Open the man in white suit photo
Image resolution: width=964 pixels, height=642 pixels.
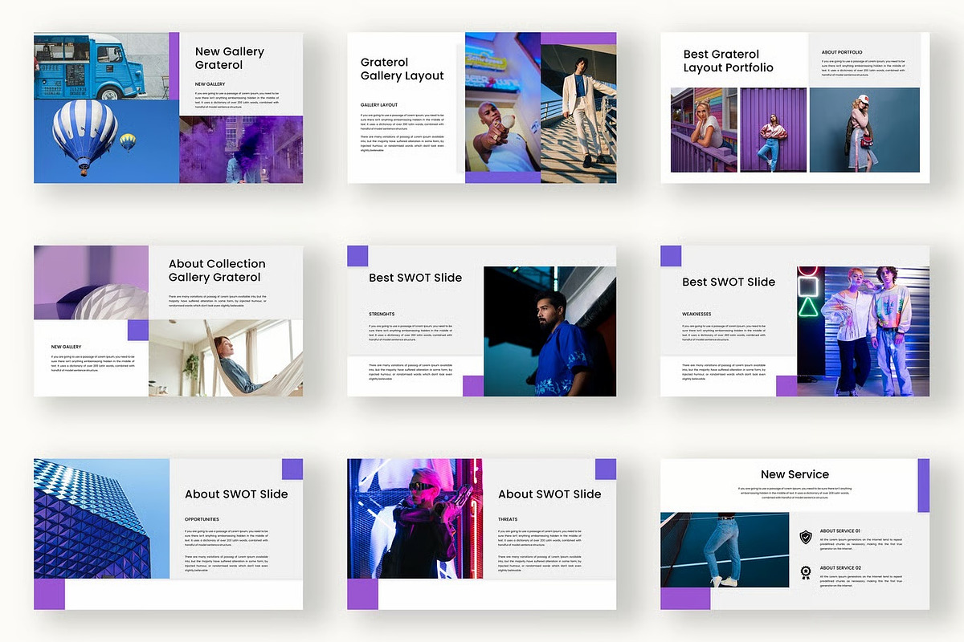(x=578, y=113)
